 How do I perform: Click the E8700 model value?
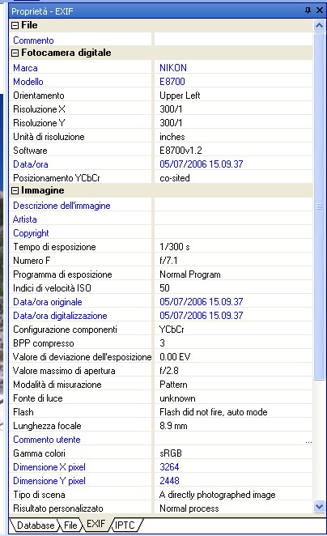coord(172,81)
